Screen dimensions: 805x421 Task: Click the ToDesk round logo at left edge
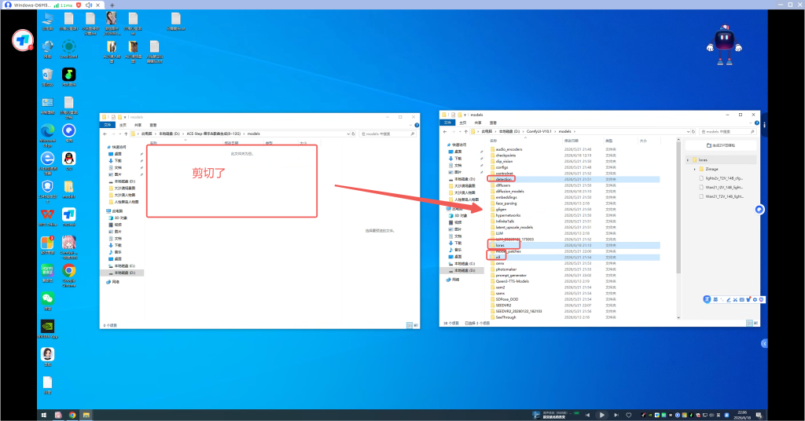coord(23,40)
